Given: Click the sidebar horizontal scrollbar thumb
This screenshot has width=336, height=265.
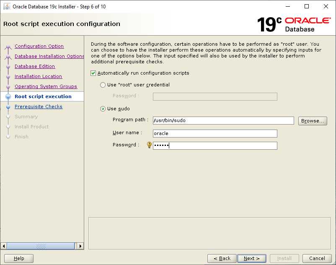Looking at the screenshot, I should [x=41, y=246].
